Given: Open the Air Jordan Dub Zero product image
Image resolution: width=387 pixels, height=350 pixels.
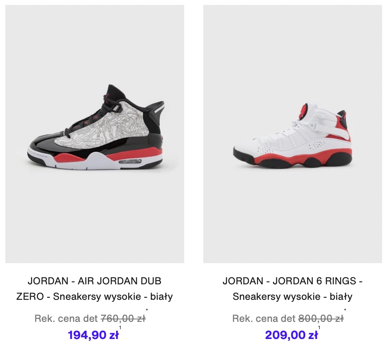Looking at the screenshot, I should (x=95, y=134).
